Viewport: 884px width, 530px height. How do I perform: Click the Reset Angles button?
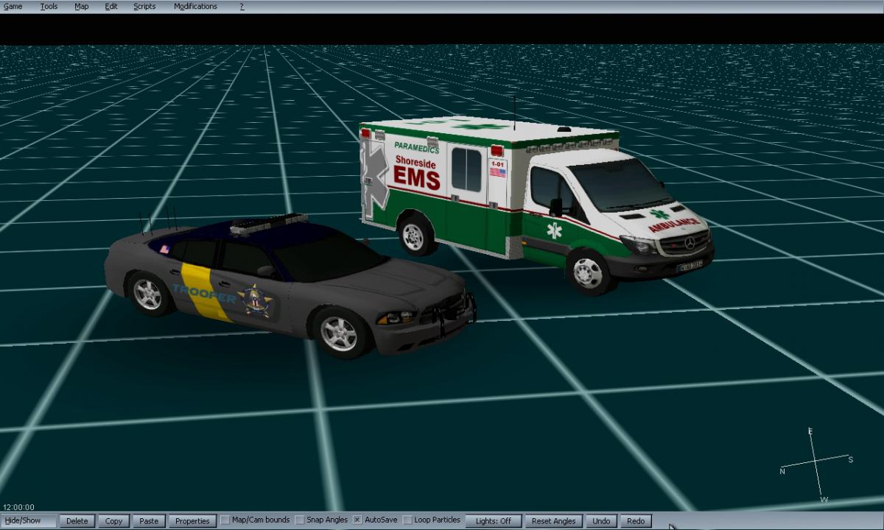[554, 521]
